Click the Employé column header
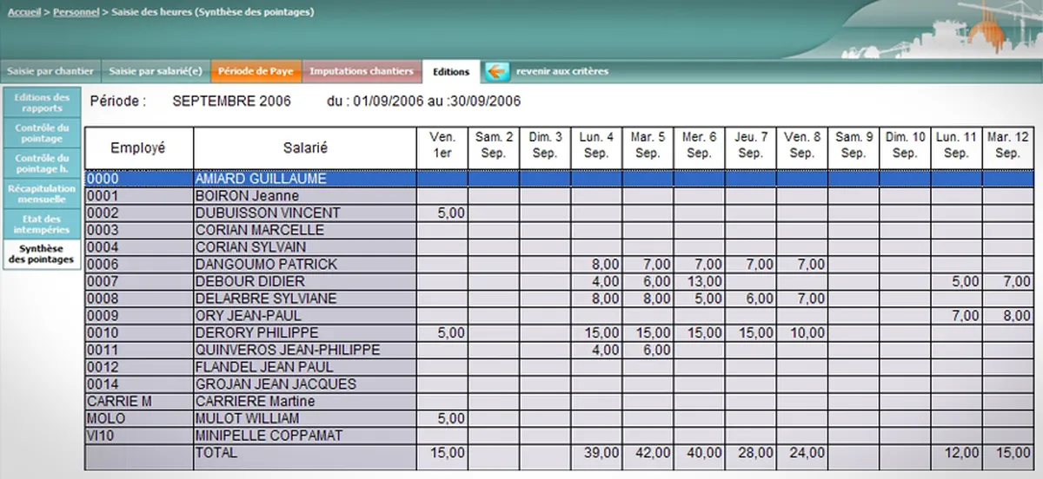1043x479 pixels. tap(138, 148)
